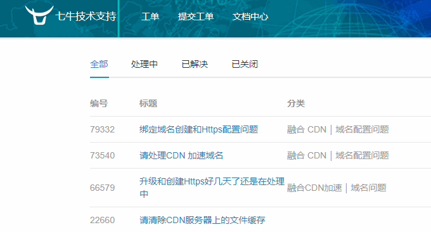This screenshot has width=431, height=232.
Task: Open ticket 请清除CDN服务器上的文件缓存
Action: click(x=202, y=220)
